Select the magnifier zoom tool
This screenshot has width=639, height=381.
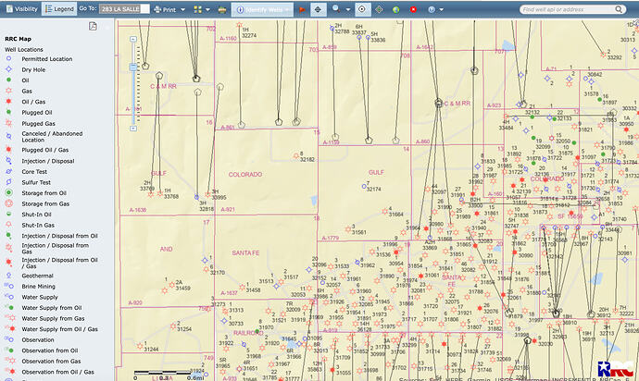point(336,7)
